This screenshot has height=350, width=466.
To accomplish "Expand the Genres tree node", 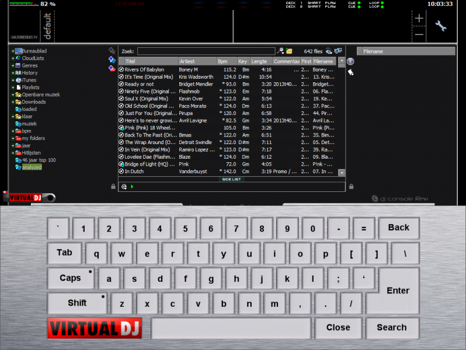I will 13,65.
